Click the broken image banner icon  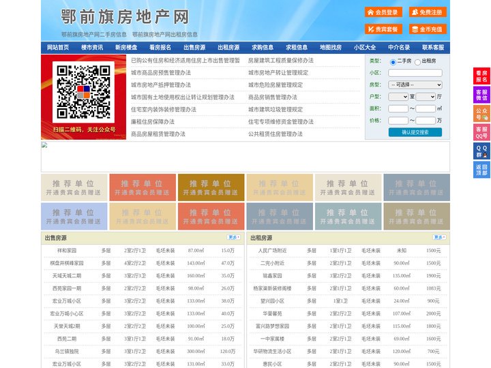[44, 145]
